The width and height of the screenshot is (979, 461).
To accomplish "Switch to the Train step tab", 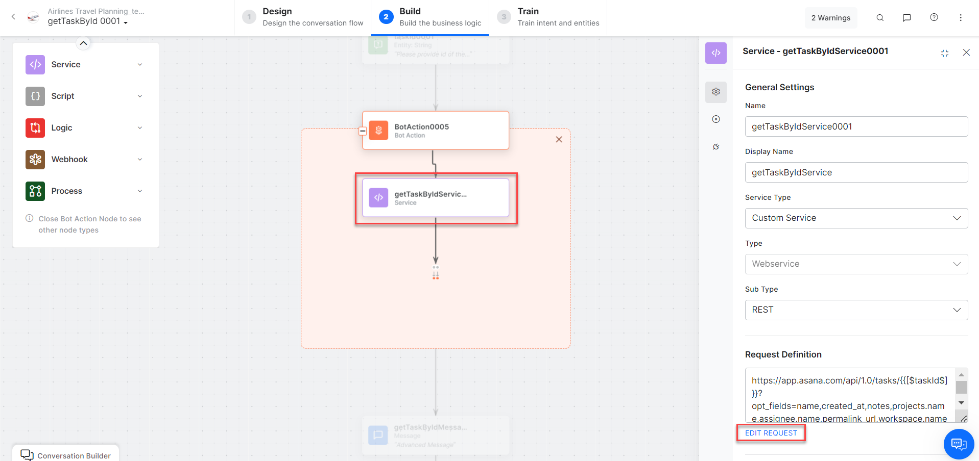I will [548, 17].
